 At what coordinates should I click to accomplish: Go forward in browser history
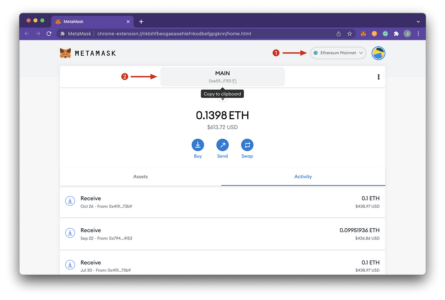[x=38, y=33]
